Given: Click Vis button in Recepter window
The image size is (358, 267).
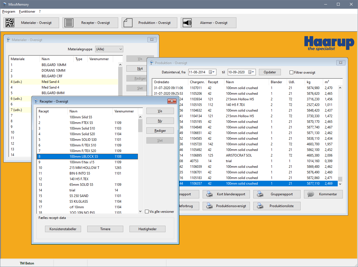Looking at the screenshot, I should 160,111.
